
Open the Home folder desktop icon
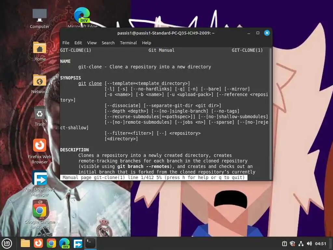40,51
